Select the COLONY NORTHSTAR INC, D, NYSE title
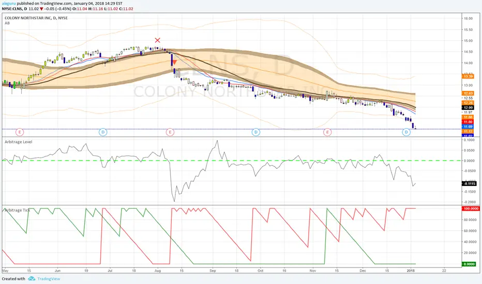The image size is (482, 284). [36, 18]
